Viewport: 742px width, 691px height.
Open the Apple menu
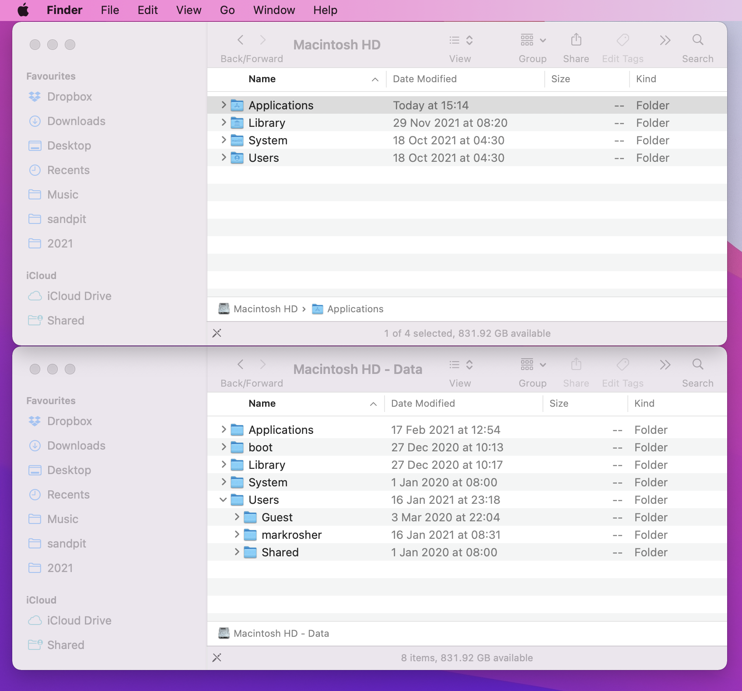[x=23, y=10]
